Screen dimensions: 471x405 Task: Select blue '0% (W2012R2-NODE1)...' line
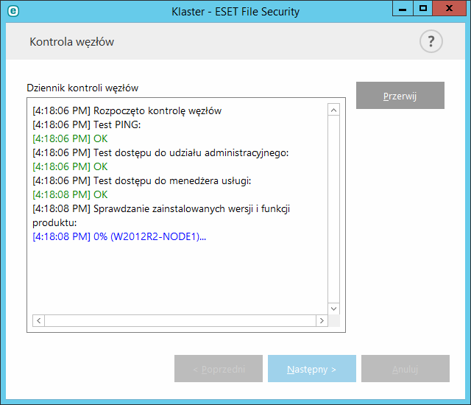(x=119, y=237)
